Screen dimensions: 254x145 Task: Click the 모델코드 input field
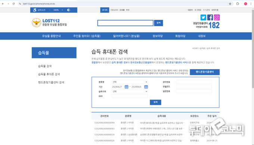(194, 87)
